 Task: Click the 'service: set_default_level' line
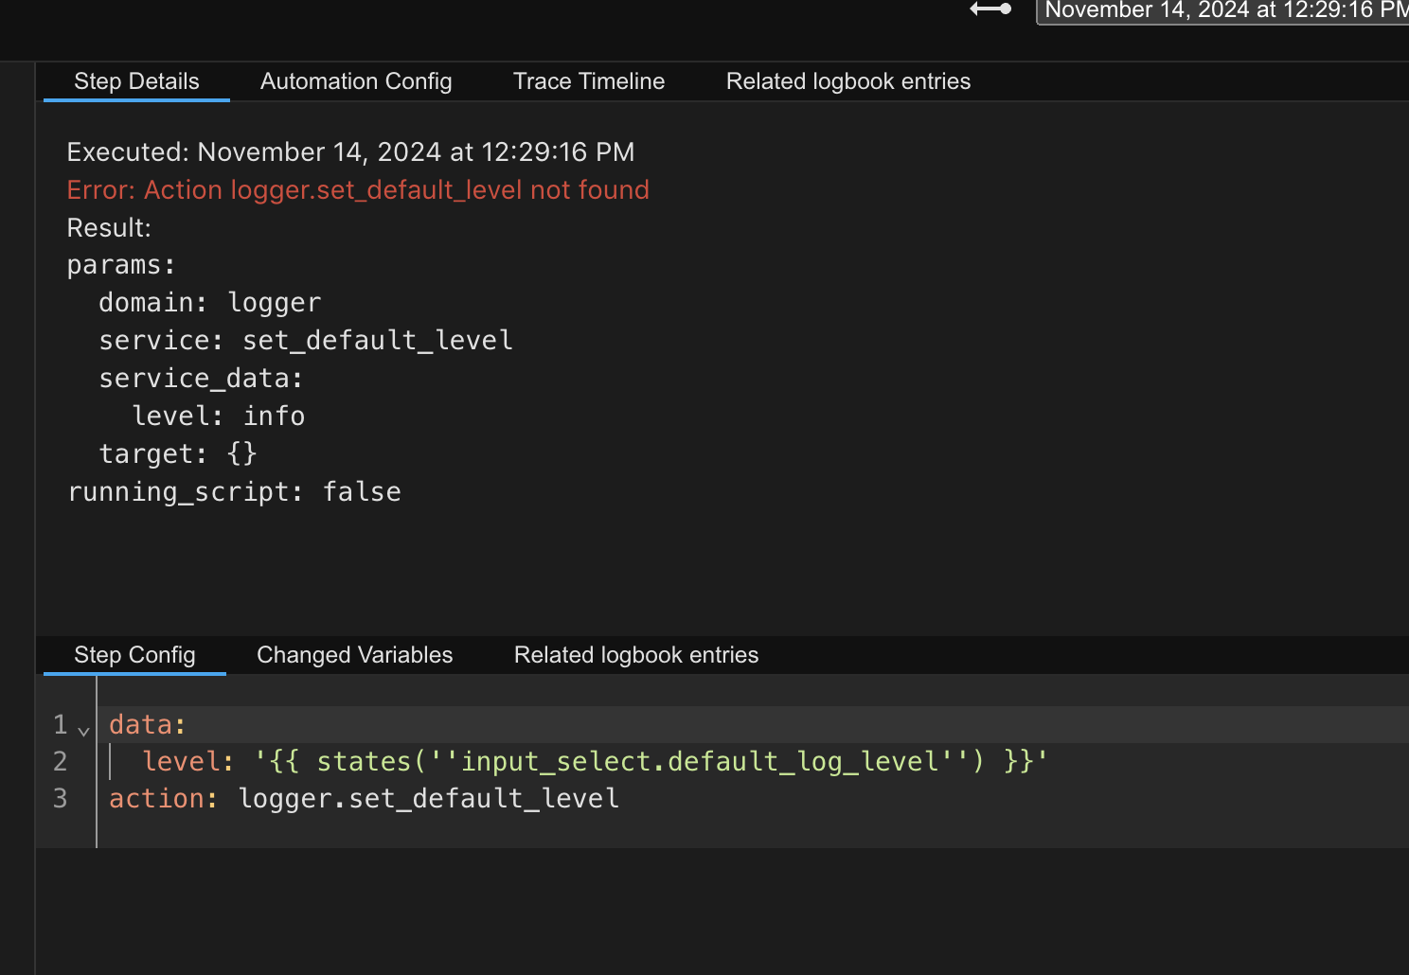point(306,341)
